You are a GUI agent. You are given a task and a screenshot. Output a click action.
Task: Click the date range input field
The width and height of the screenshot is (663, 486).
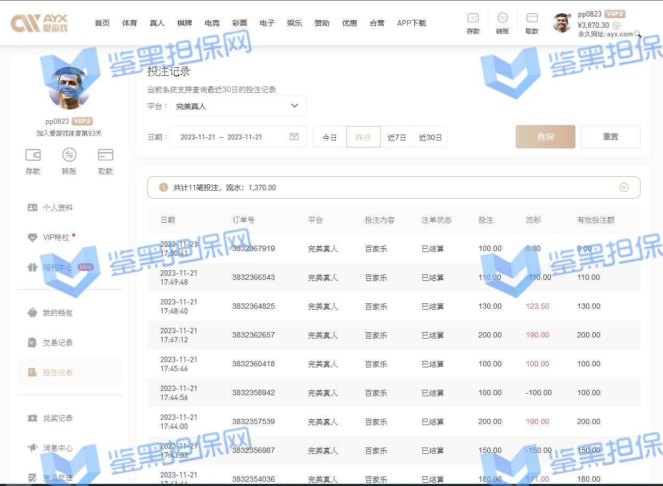click(230, 137)
